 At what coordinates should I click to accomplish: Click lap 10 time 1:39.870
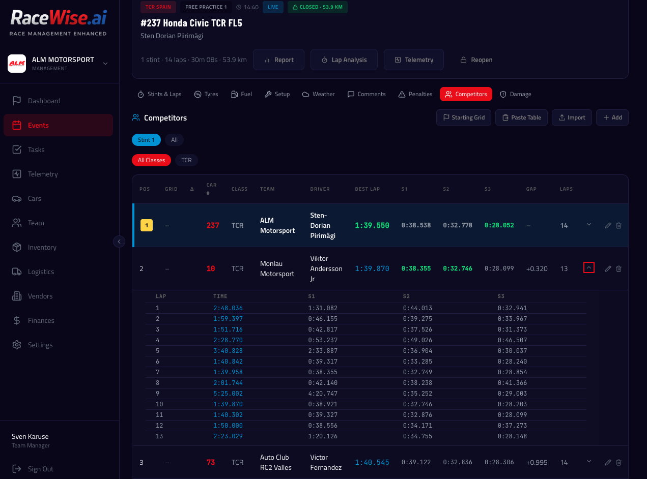(228, 404)
